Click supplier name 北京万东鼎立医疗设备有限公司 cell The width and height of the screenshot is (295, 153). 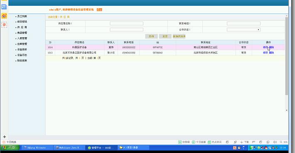click(x=79, y=53)
